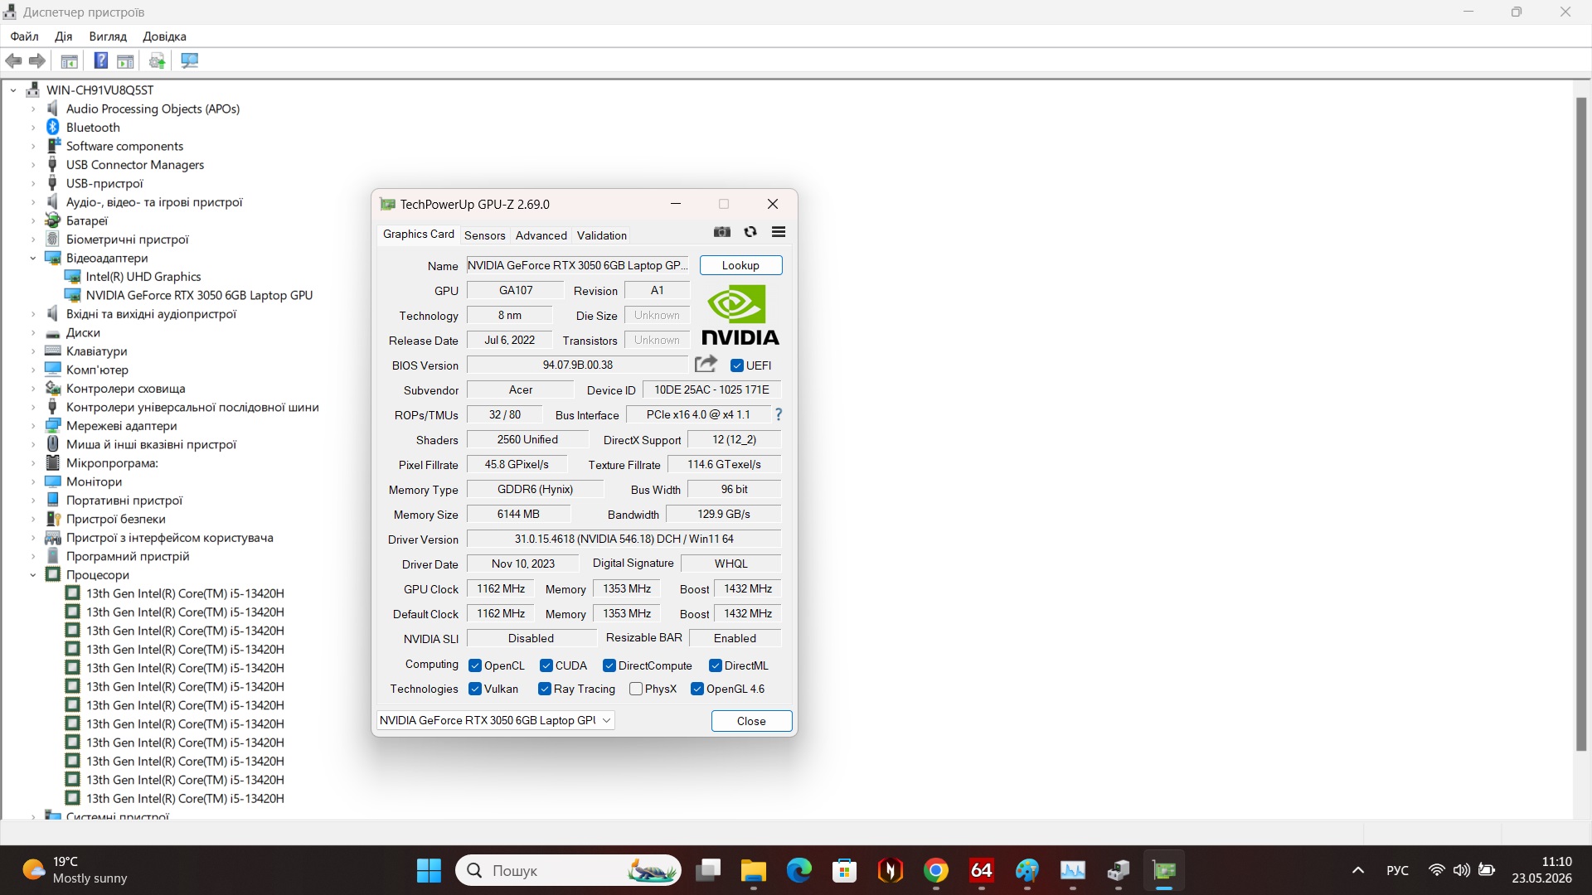The height and width of the screenshot is (895, 1592).
Task: Click the Forward arrow in Device Manager toolbar
Action: coord(37,60)
